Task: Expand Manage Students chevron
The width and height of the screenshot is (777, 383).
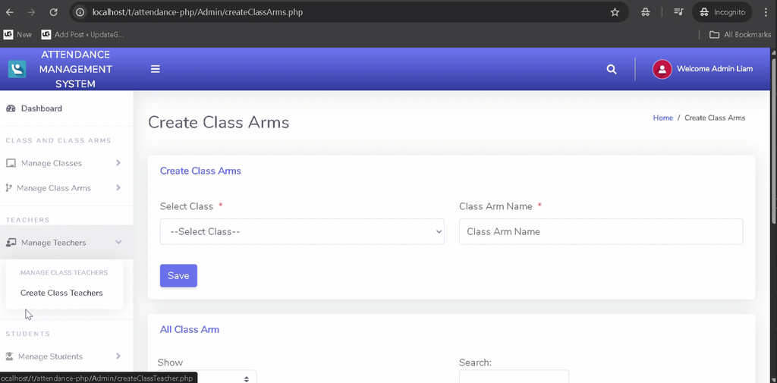Action: click(118, 356)
